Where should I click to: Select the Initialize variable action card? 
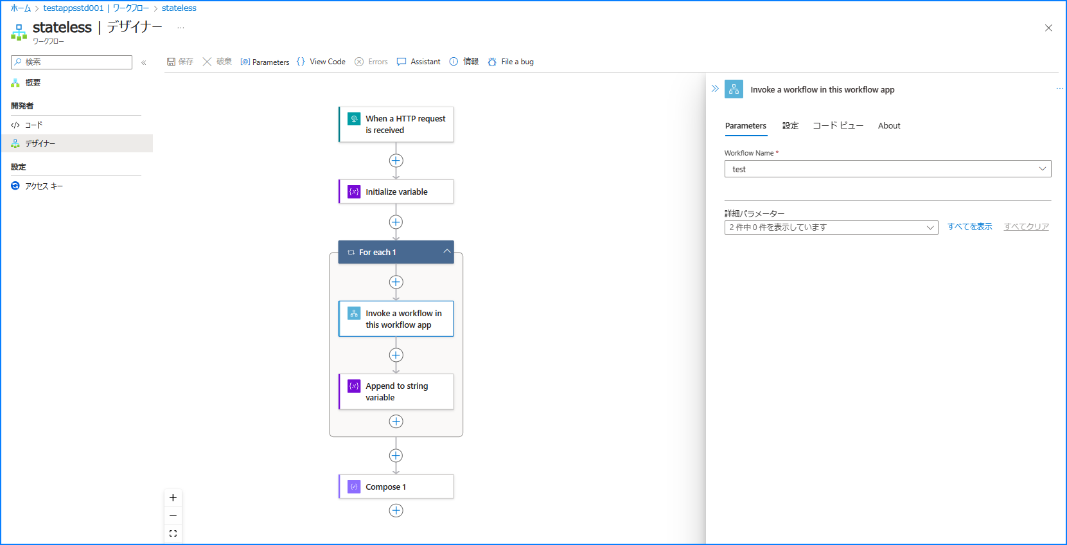tap(396, 192)
